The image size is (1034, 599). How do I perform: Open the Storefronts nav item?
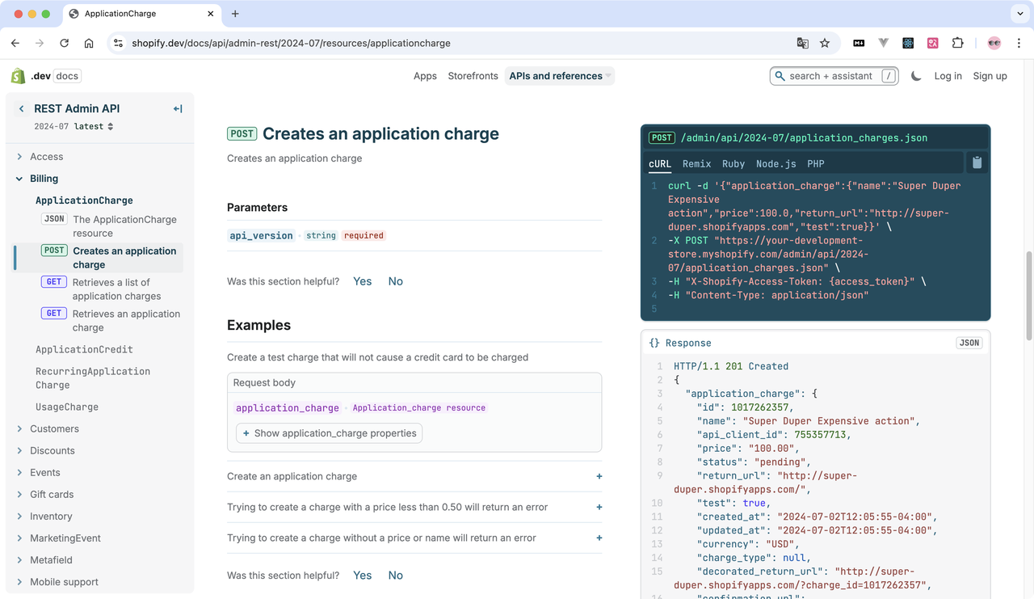pos(473,76)
